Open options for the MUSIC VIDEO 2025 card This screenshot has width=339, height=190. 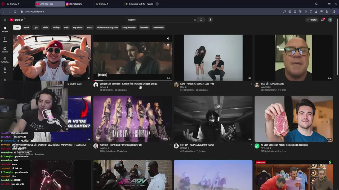(90, 84)
